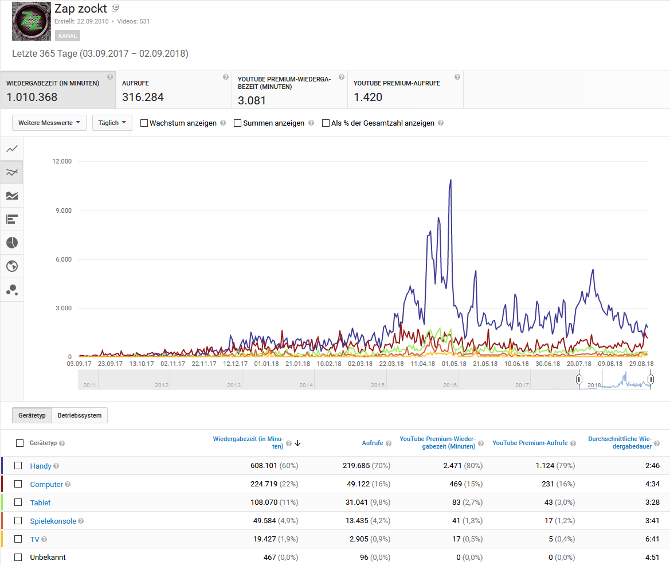Check the Handy row checkbox
Image resolution: width=670 pixels, height=565 pixels.
point(18,466)
